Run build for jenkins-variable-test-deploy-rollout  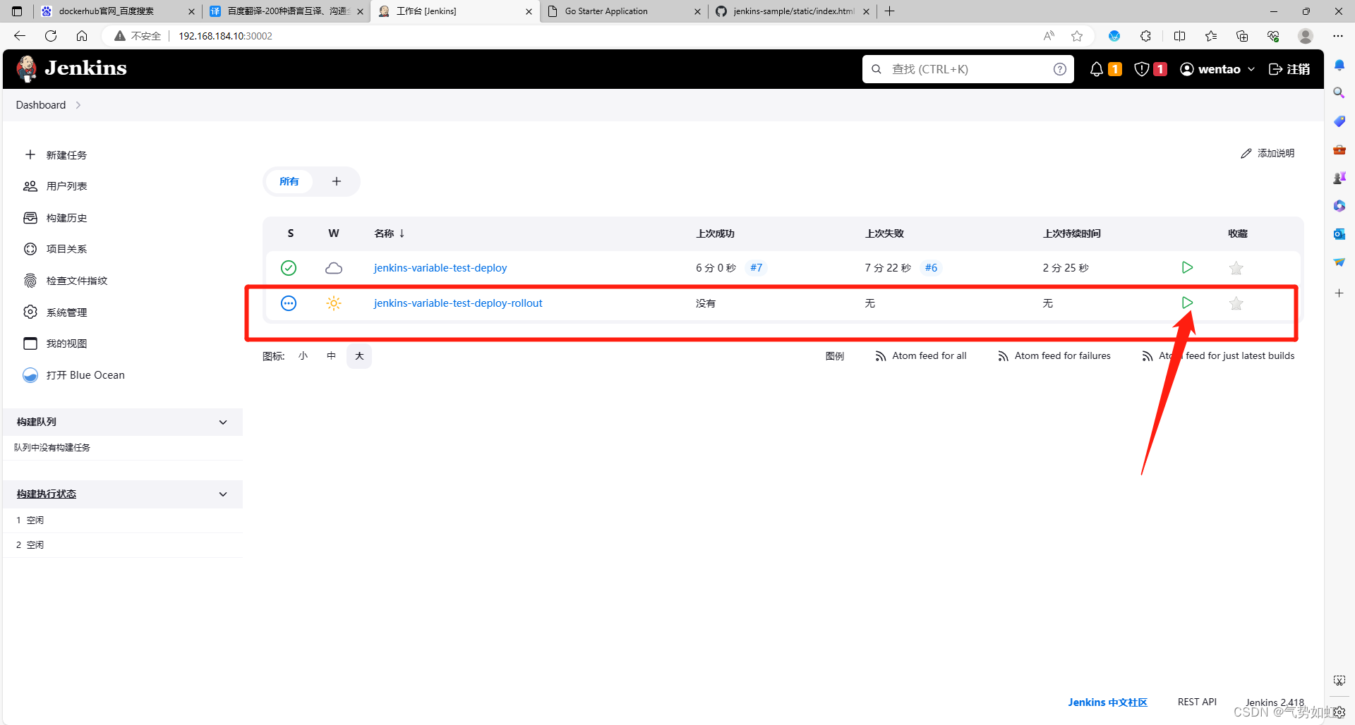(1187, 303)
